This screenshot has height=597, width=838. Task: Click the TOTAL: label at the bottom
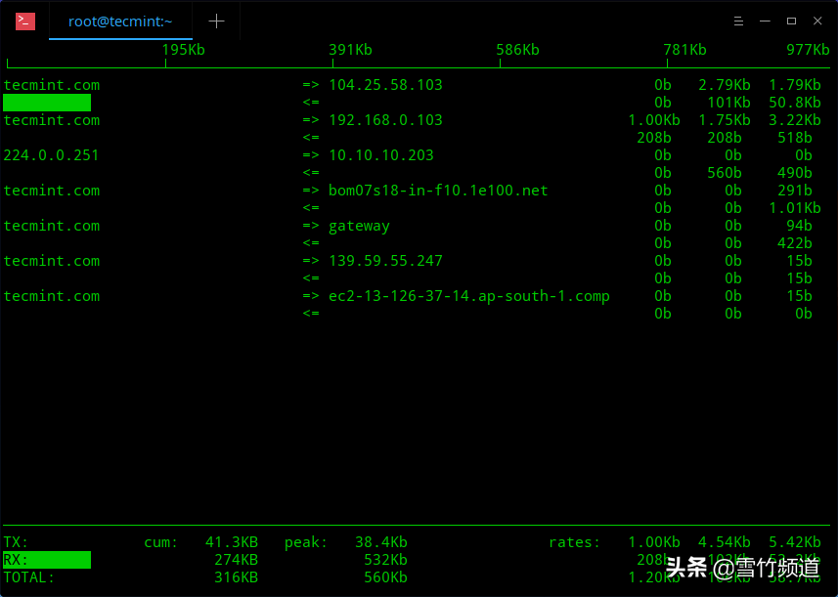point(29,577)
